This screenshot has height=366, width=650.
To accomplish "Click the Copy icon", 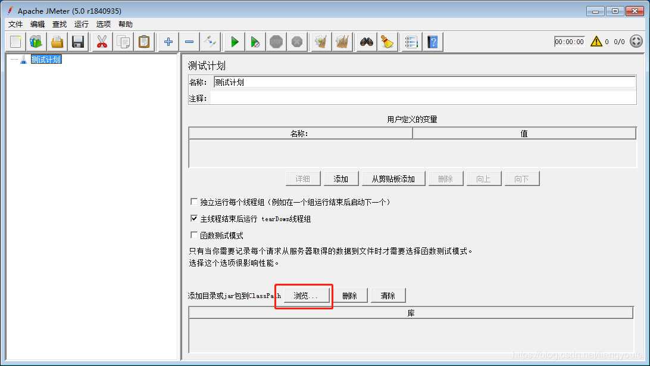I will click(x=123, y=42).
